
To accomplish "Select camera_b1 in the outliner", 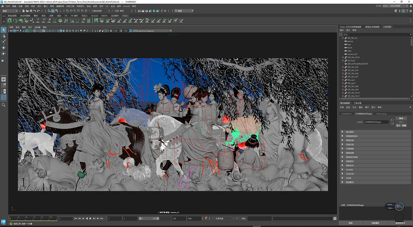I will [352, 54].
